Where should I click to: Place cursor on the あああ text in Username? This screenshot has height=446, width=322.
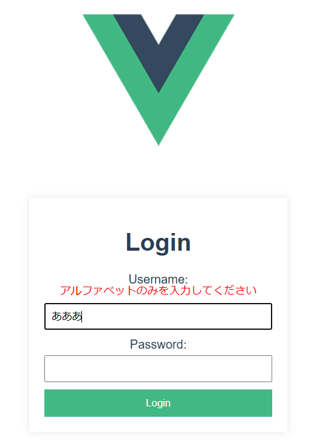coord(67,316)
